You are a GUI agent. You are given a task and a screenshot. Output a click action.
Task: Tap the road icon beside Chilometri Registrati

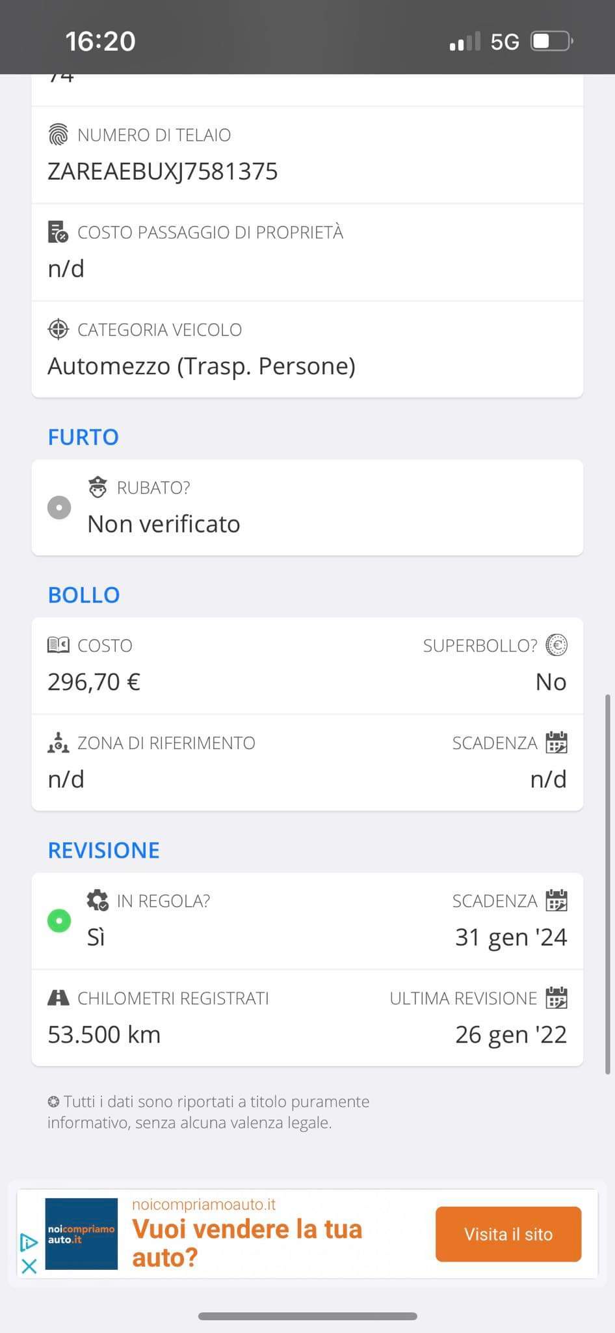(x=59, y=998)
